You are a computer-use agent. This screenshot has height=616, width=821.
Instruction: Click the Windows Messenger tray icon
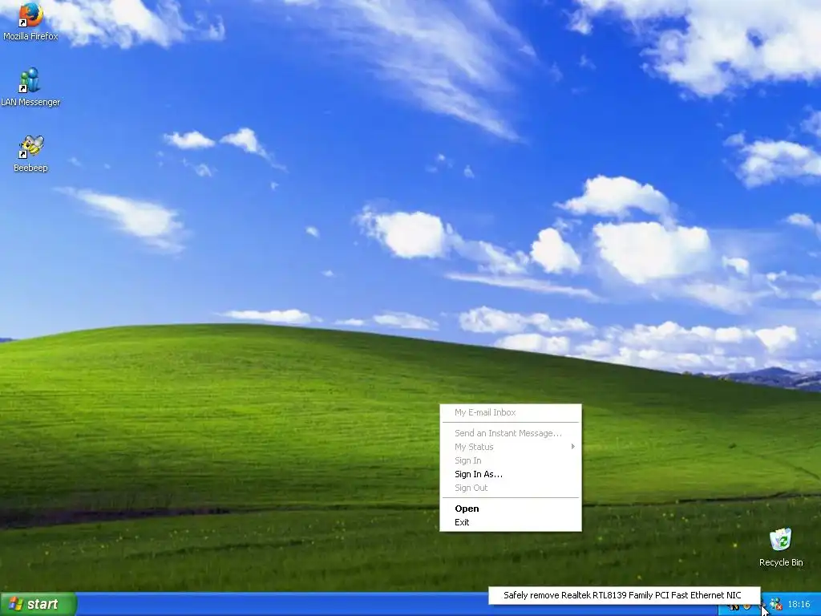point(776,605)
